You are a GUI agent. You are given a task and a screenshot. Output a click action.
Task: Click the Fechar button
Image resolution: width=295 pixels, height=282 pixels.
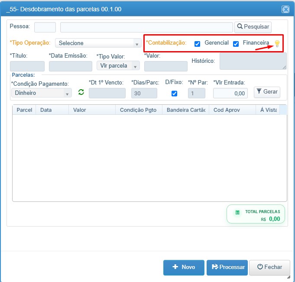[x=269, y=267]
